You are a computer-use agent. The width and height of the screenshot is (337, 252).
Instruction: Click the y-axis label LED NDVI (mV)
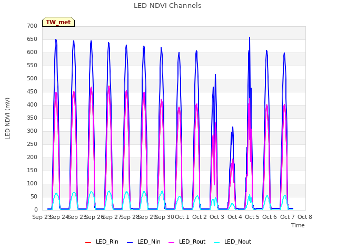(x=7, y=118)
